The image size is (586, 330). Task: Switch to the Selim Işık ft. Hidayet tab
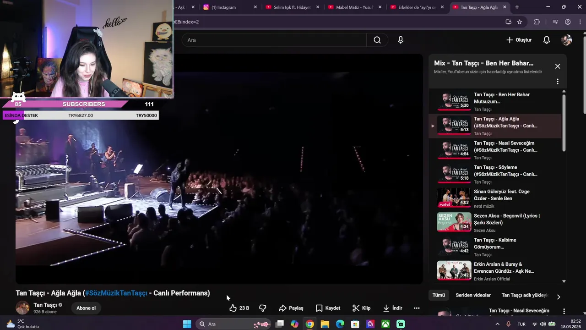[287, 7]
